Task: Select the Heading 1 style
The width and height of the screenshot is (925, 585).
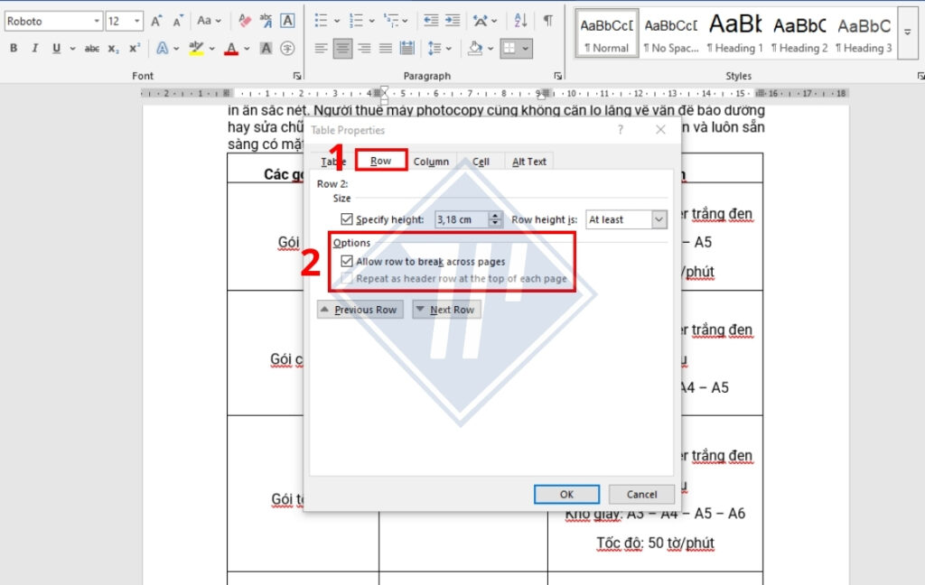Action: click(734, 33)
